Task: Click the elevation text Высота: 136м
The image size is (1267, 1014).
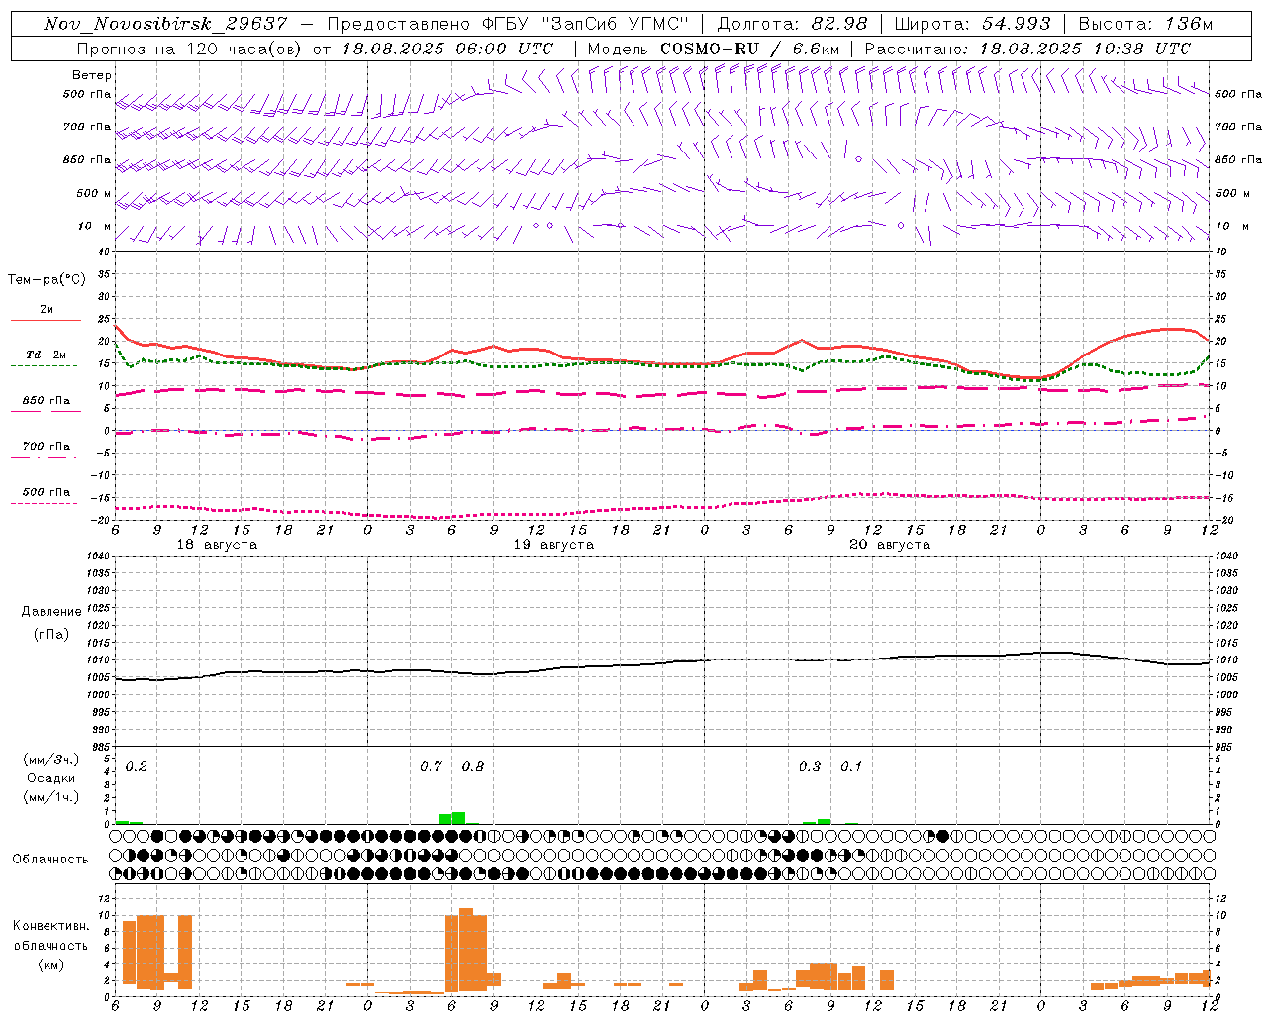Action: point(1145,24)
